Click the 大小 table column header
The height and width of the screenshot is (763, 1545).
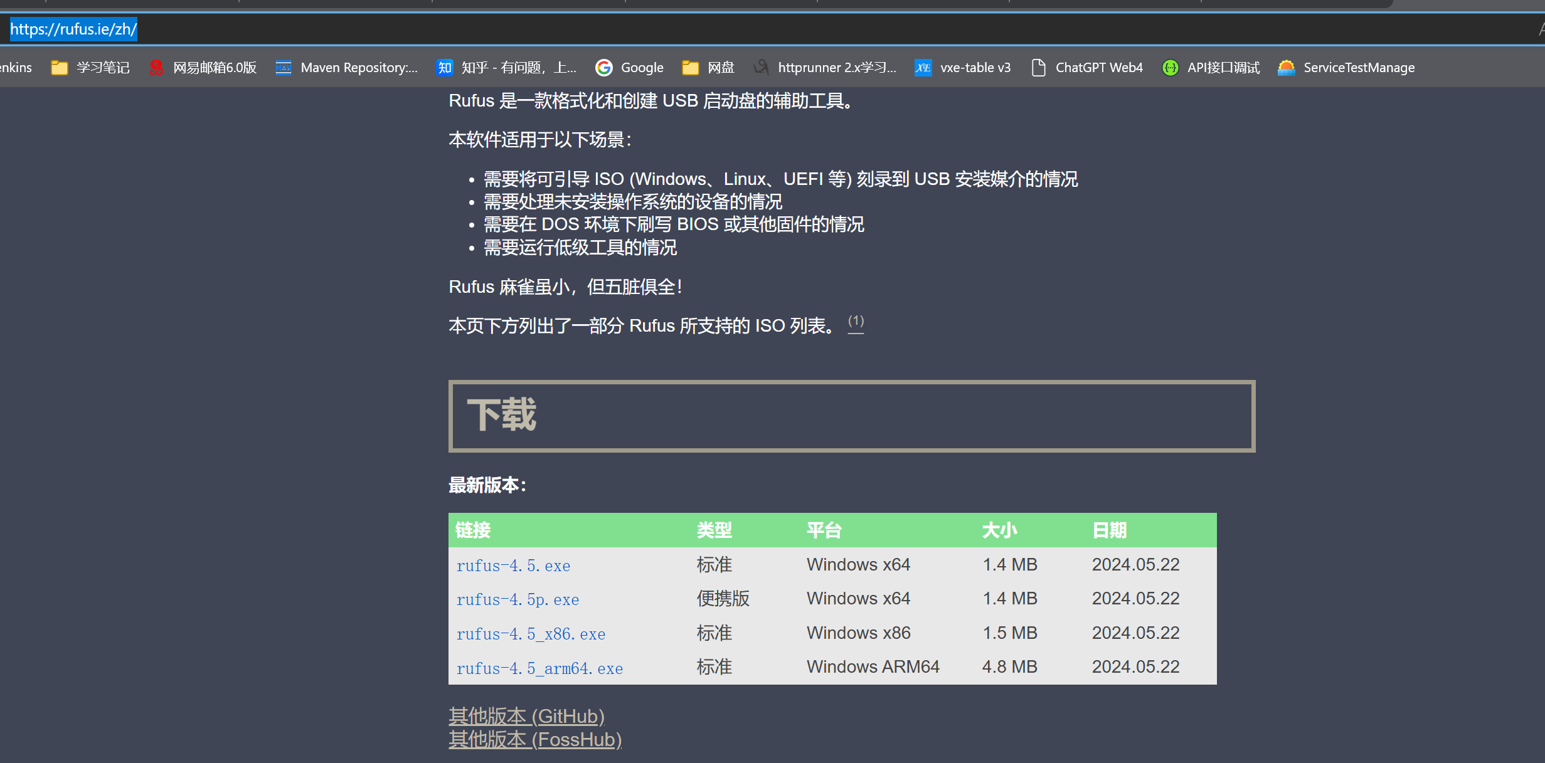[x=1000, y=530]
